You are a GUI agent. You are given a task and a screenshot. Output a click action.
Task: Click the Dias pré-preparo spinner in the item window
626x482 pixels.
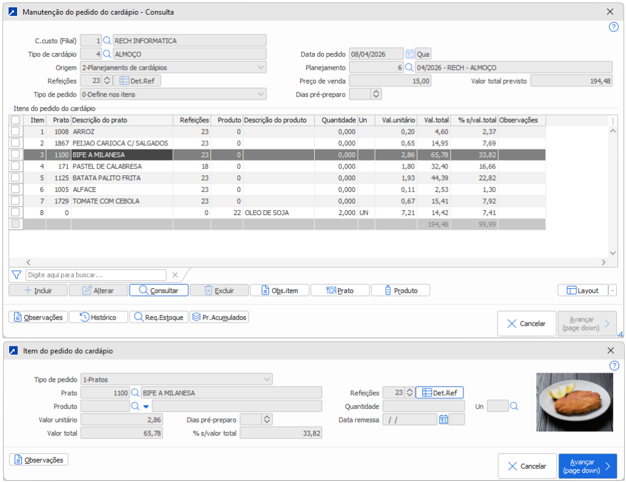(267, 419)
